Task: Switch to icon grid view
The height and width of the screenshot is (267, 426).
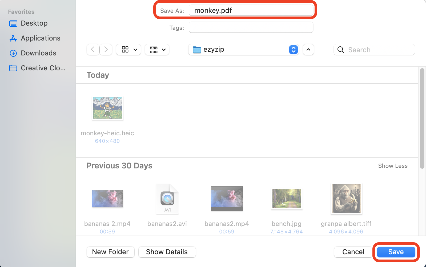Action: pos(125,50)
